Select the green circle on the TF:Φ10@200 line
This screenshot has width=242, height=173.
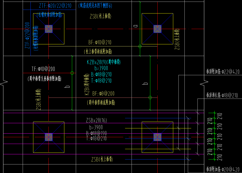(72, 73)
